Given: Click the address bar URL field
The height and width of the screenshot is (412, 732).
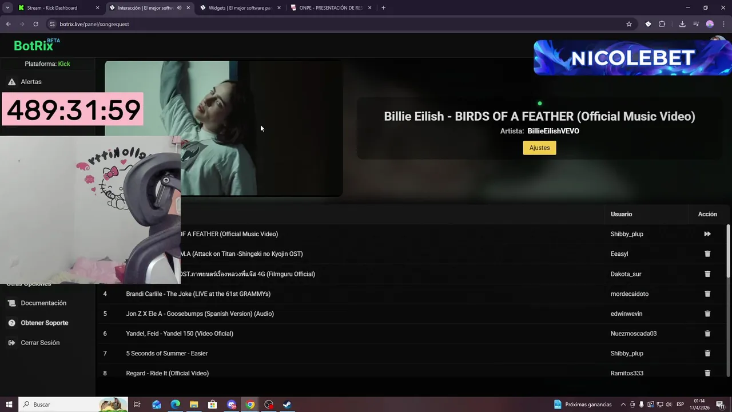Looking at the screenshot, I should tap(337, 24).
